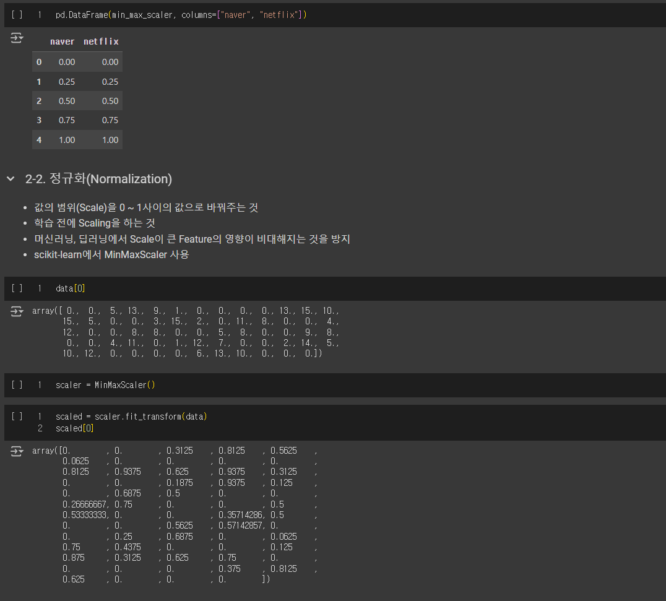Click the value 0.1875 in the scaled output
The image size is (666, 601).
click(179, 483)
